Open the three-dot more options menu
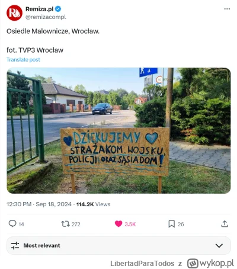 (x=227, y=9)
